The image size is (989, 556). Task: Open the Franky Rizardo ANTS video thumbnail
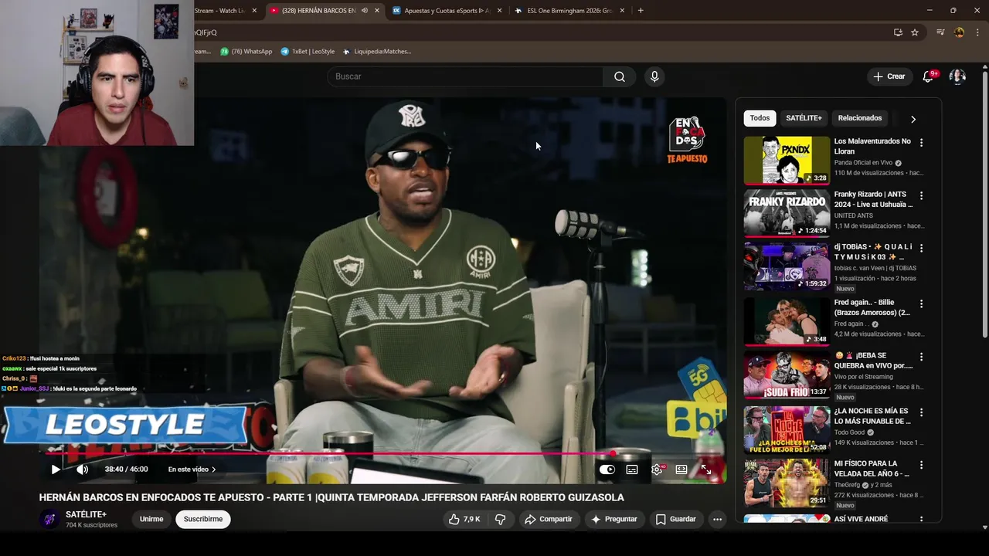tap(787, 213)
